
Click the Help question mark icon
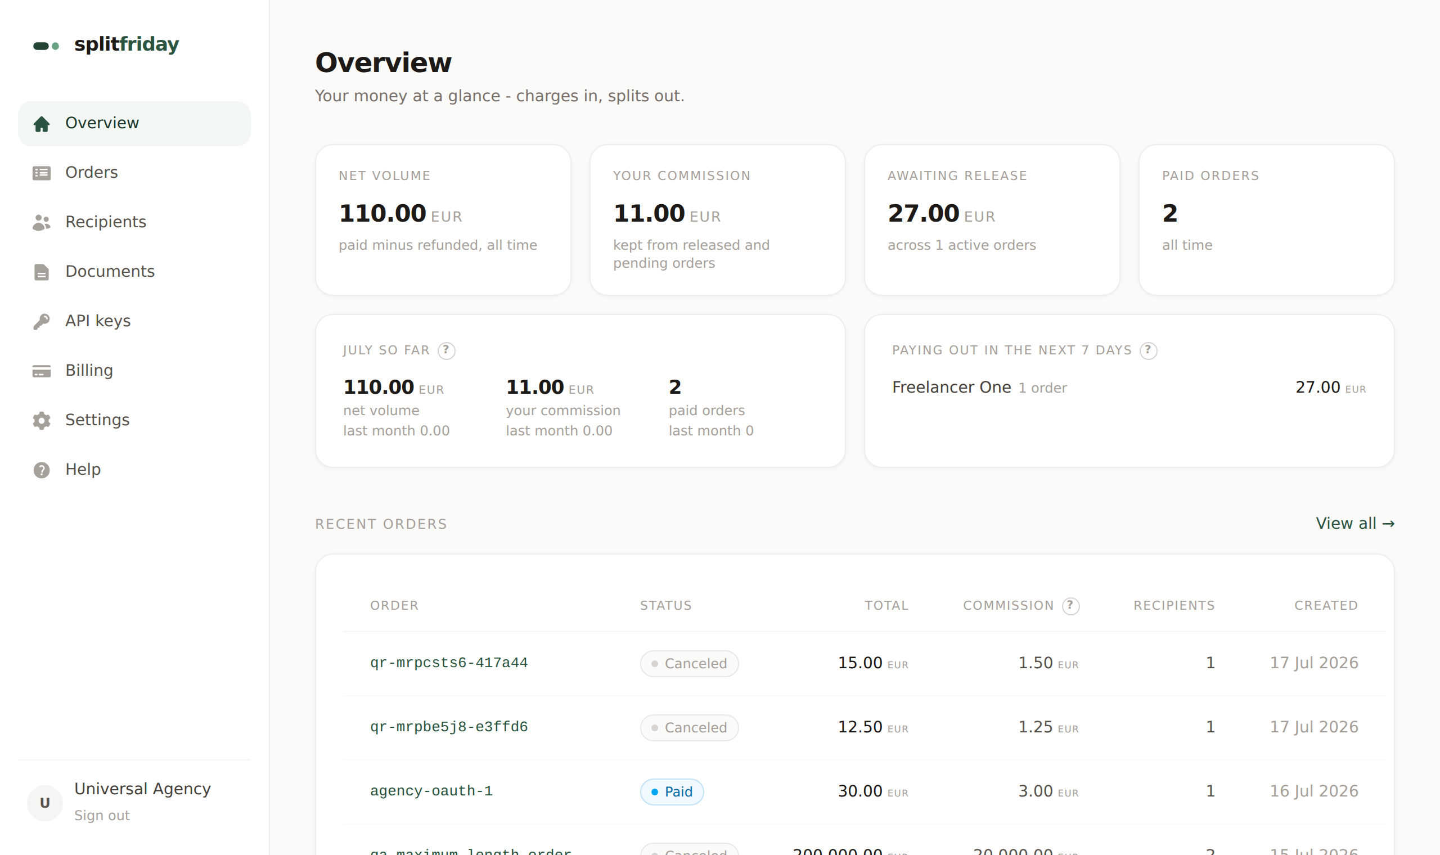pos(42,470)
